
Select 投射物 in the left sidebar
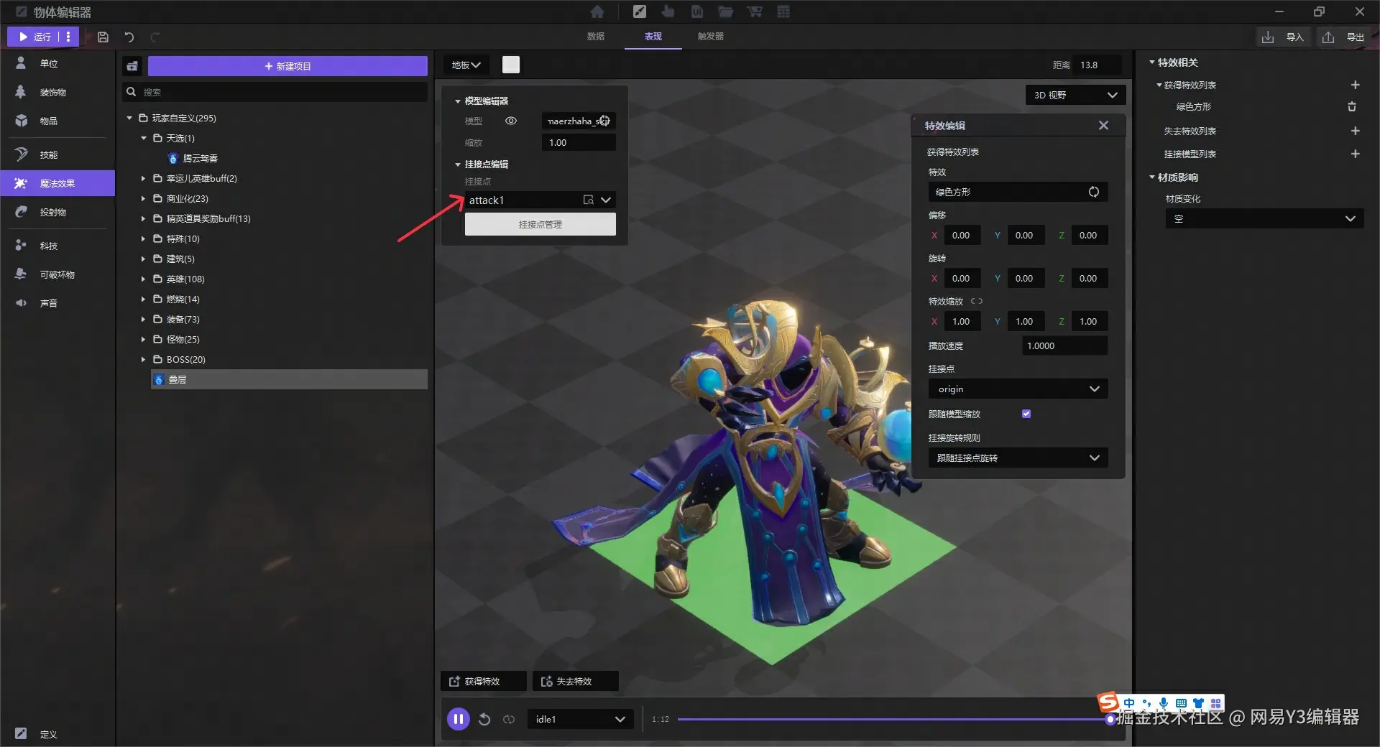tap(57, 212)
